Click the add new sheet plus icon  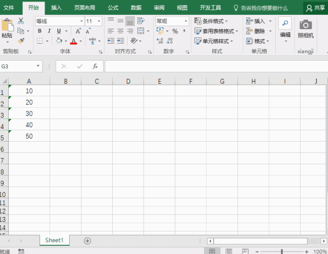pyautogui.click(x=87, y=241)
